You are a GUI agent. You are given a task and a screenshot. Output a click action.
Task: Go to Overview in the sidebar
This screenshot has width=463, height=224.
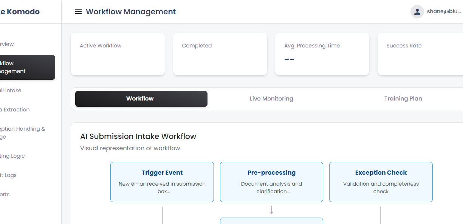tap(7, 44)
